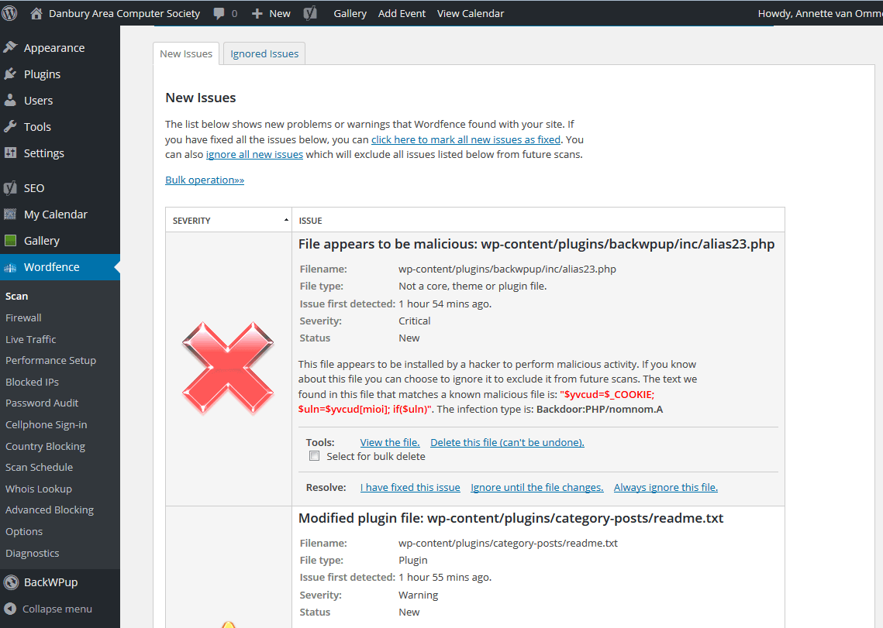Switch to the New Issues tab
Image resolution: width=883 pixels, height=628 pixels.
[186, 53]
